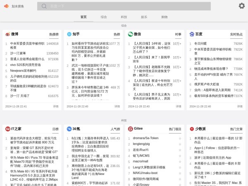This screenshot has width=248, height=186.
Task: Select 热搜榜 label on Weibo card
Action: point(54,35)
